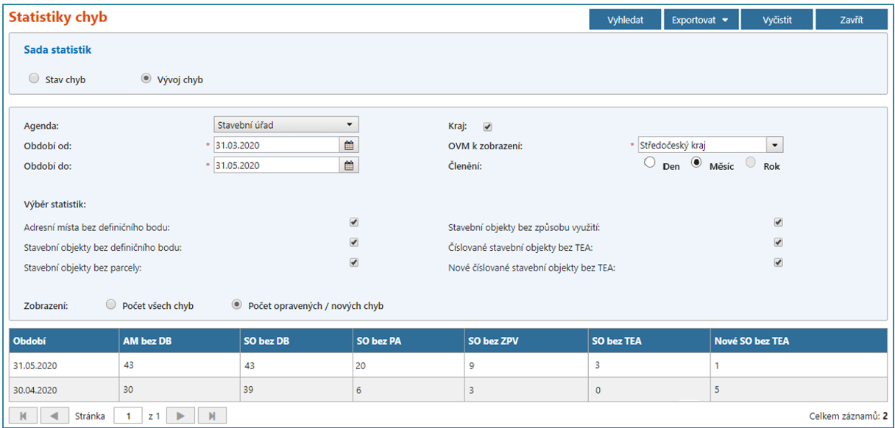Open the Exportovat dropdown menu
The width and height of the screenshot is (895, 428).
(700, 20)
